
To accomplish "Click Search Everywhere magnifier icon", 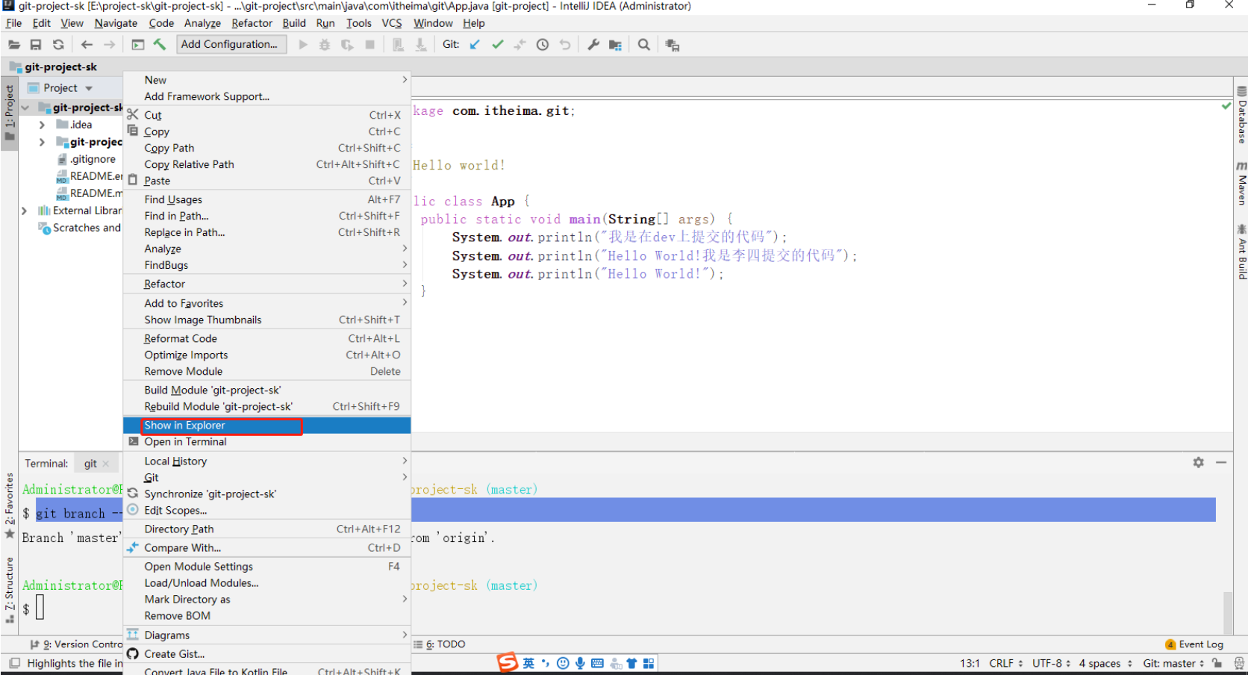I will [643, 45].
